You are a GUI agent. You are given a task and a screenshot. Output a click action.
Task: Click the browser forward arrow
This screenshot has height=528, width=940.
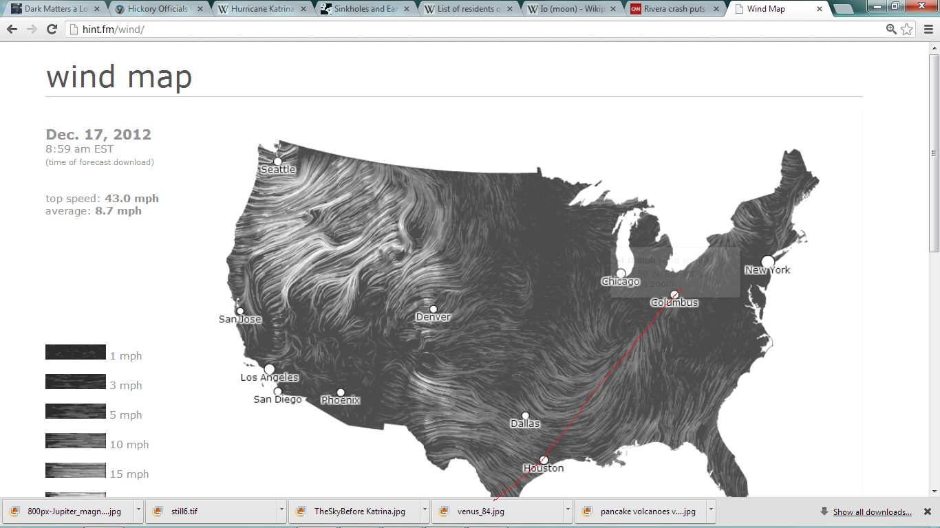click(x=32, y=30)
